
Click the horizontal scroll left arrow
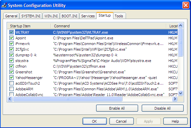(10, 99)
